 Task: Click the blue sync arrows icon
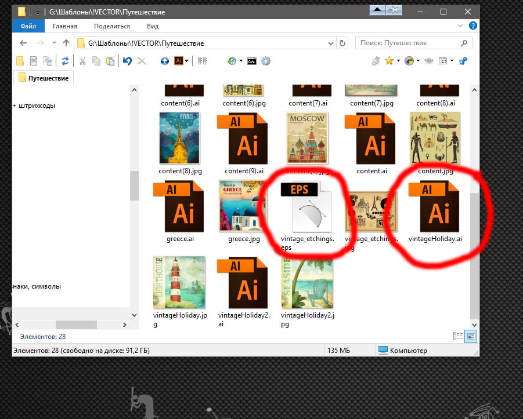(x=65, y=61)
